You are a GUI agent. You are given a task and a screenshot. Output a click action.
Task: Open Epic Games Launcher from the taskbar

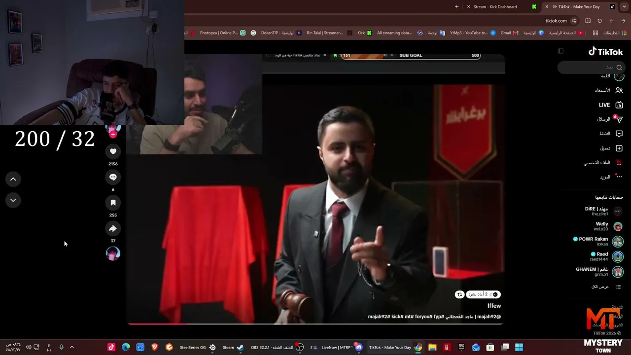461,347
